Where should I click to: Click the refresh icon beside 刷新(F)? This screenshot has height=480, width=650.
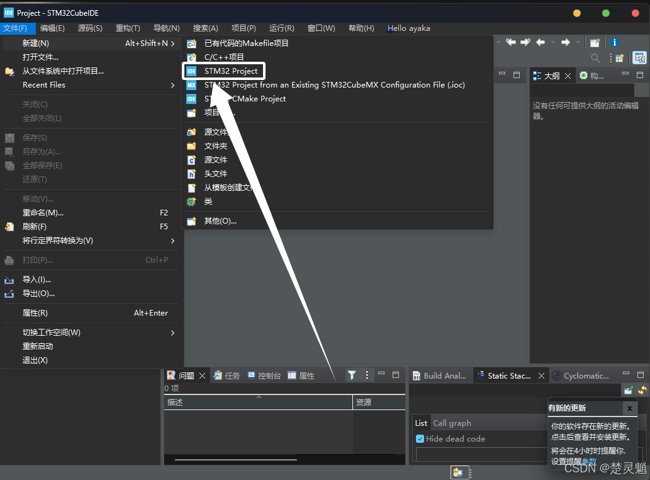click(x=9, y=227)
